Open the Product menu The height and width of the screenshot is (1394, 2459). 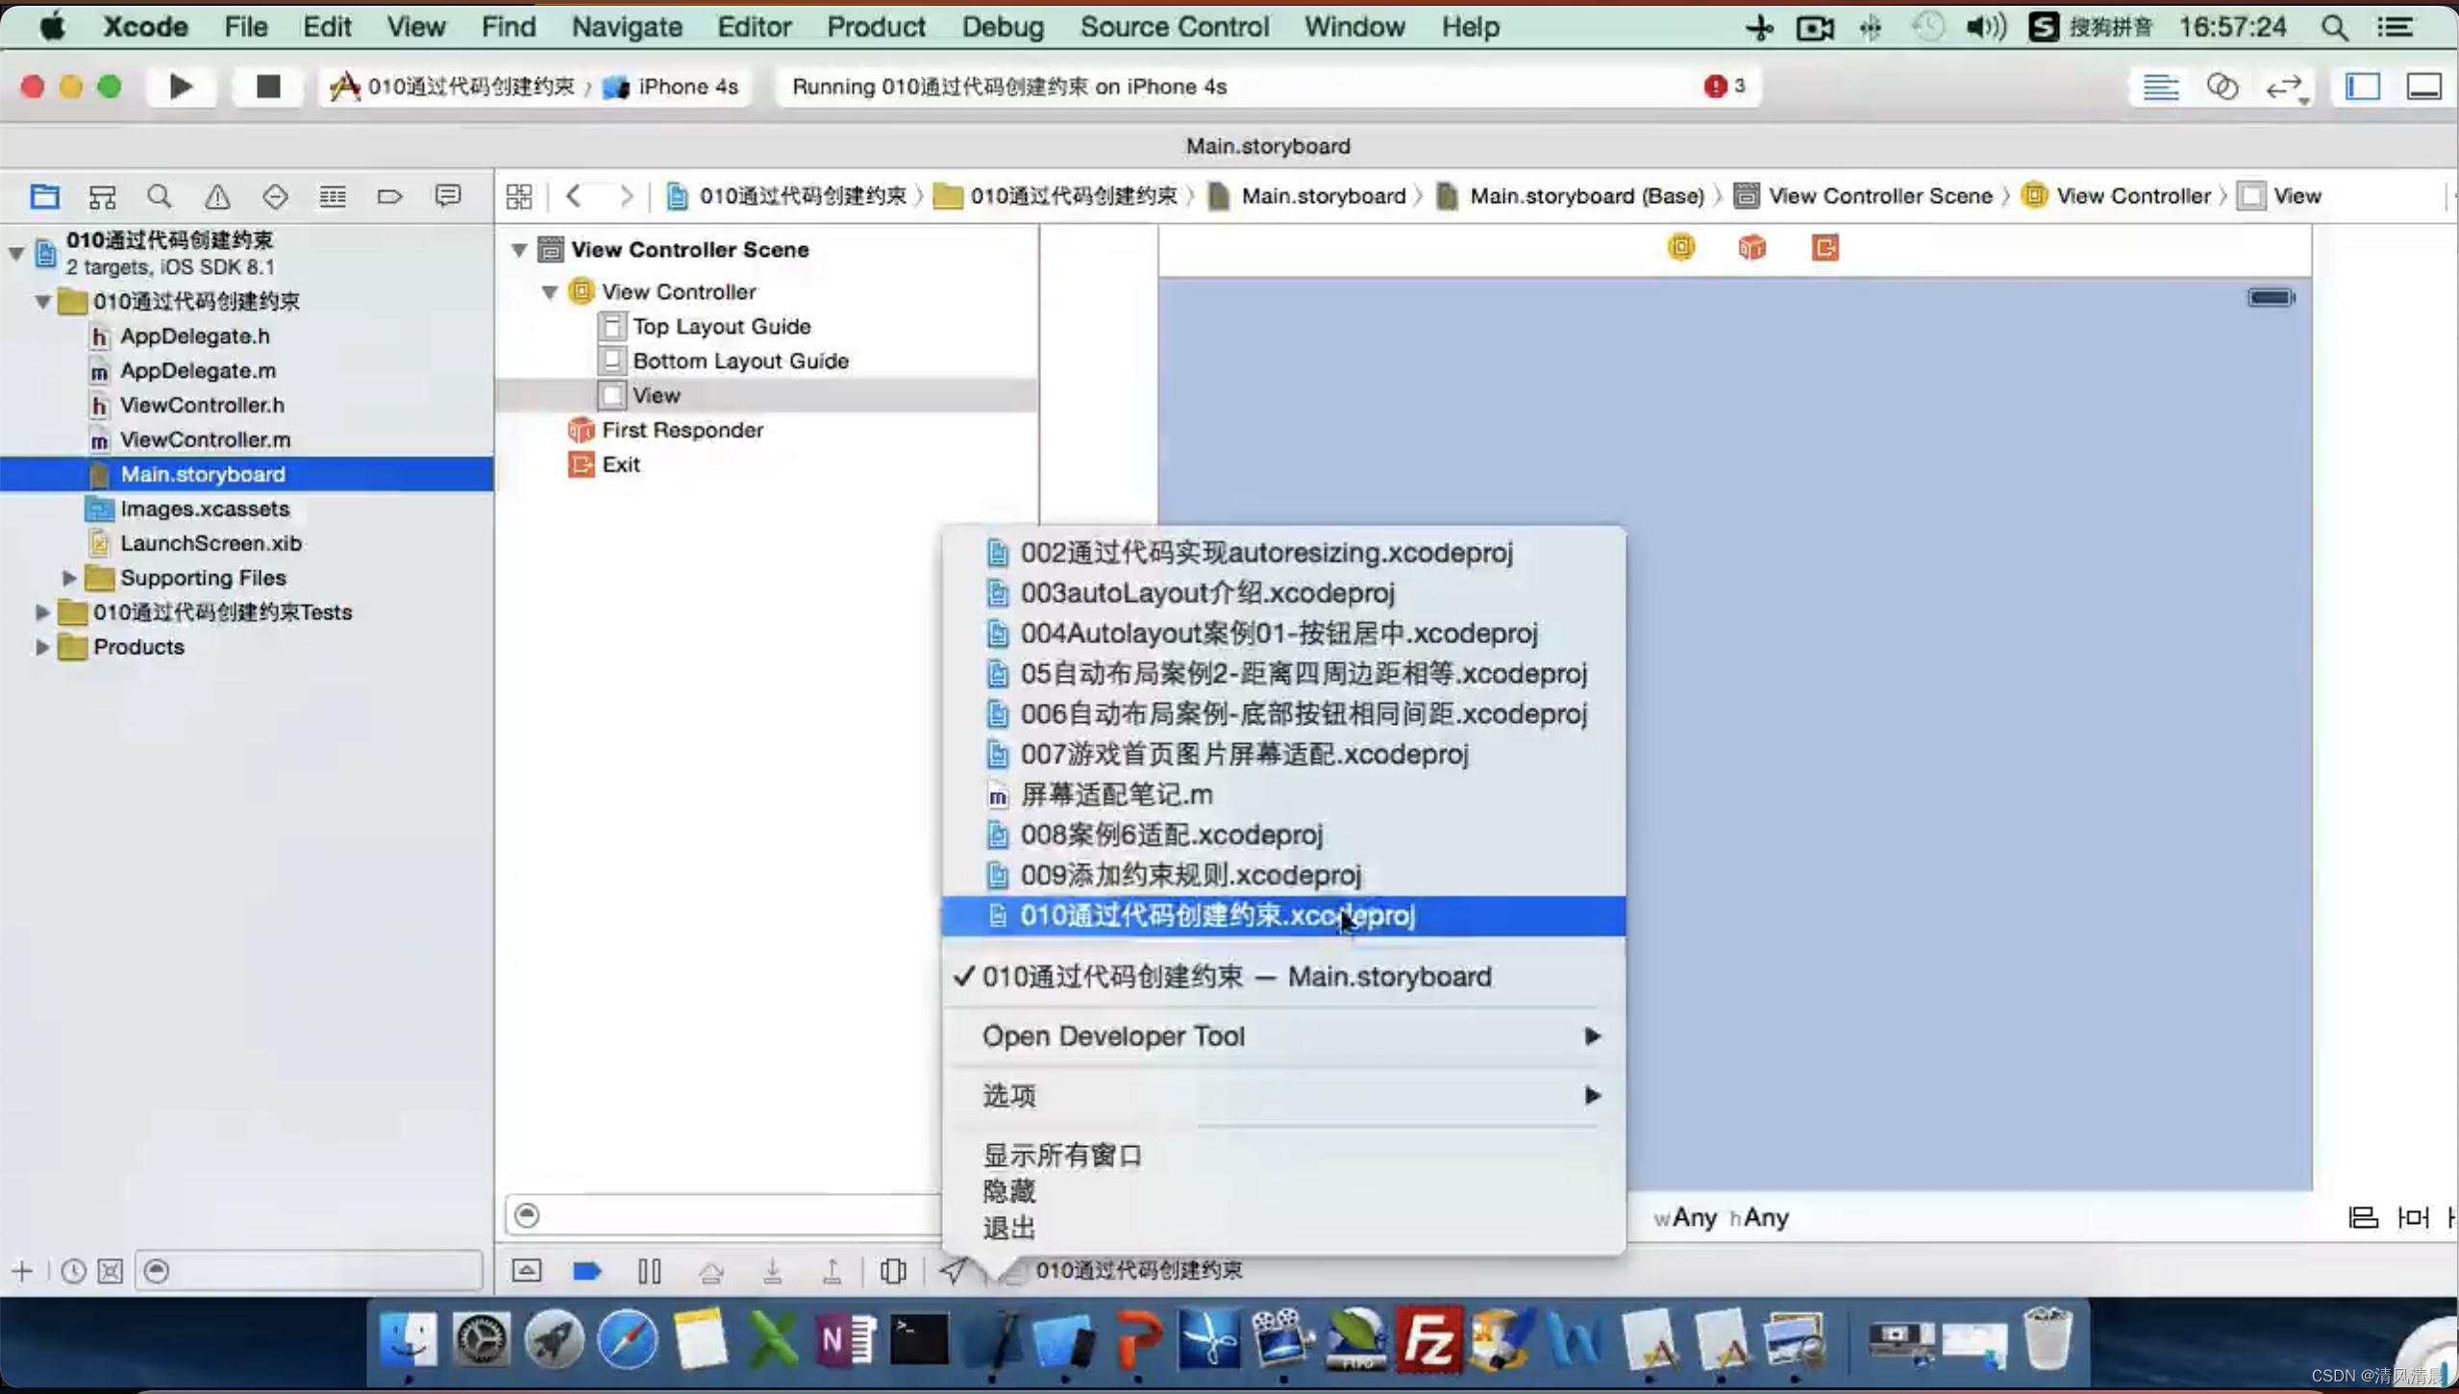click(x=876, y=27)
